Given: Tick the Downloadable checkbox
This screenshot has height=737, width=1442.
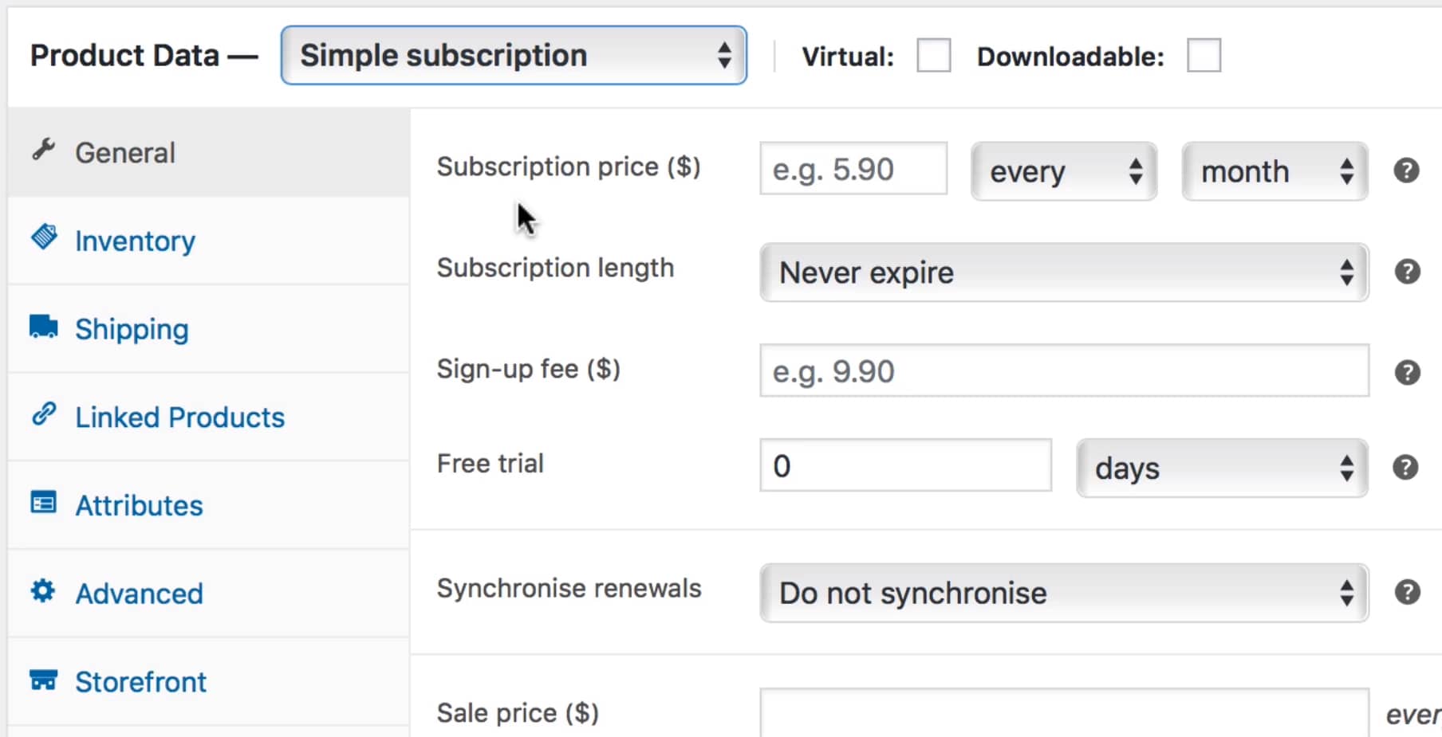Looking at the screenshot, I should pyautogui.click(x=1204, y=56).
